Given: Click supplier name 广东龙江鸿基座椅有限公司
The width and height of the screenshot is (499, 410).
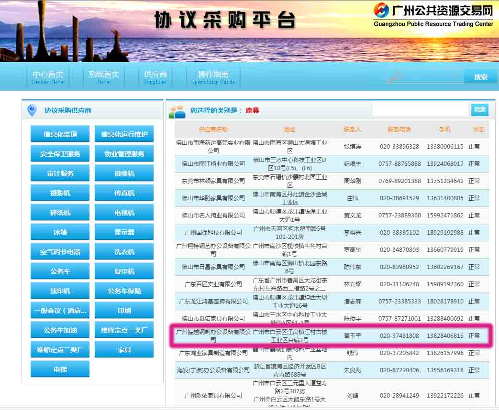Looking at the screenshot, I should click(x=213, y=301).
